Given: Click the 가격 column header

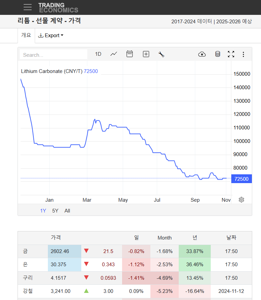Looking at the screenshot, I should 56,237.
